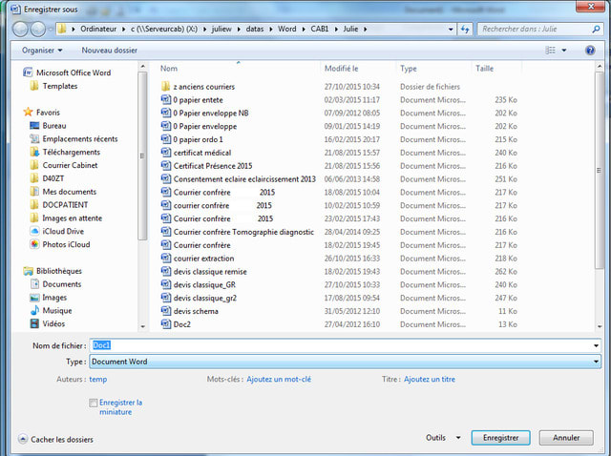Click the Annuler button
Screen dimensions: 611x456
[x=566, y=438]
